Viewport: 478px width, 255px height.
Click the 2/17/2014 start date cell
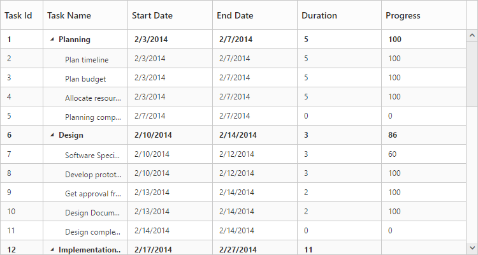coord(153,250)
